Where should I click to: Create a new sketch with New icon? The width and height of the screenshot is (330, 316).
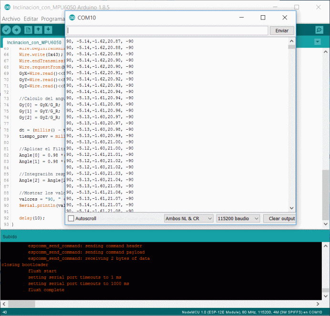(29, 30)
